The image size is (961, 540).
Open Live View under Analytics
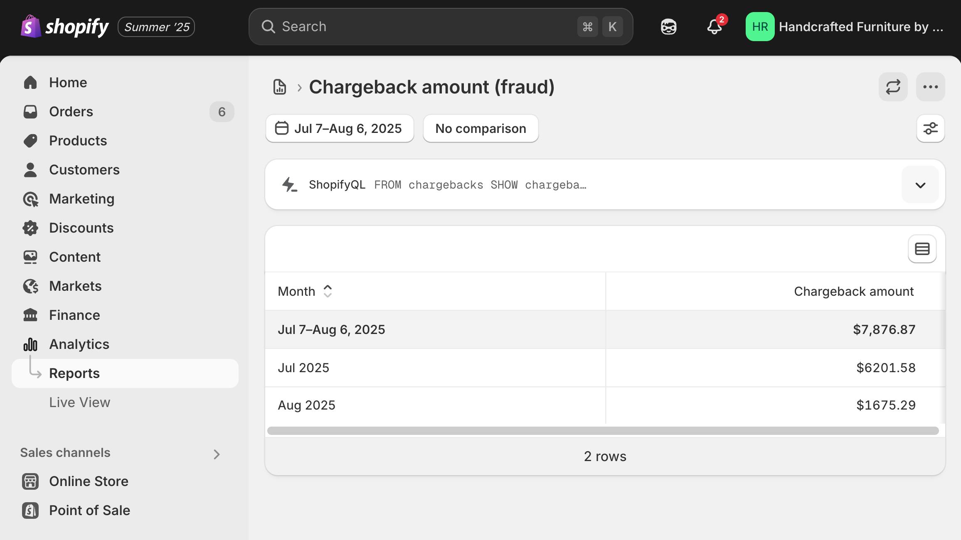80,403
